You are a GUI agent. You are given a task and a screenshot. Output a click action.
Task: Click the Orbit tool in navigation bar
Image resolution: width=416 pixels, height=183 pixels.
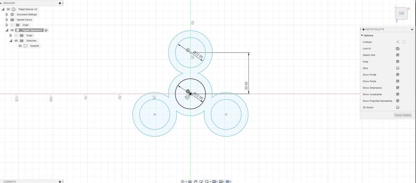coord(183,182)
